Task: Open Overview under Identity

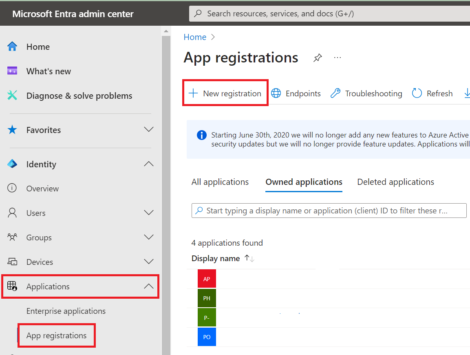Action: coord(42,189)
